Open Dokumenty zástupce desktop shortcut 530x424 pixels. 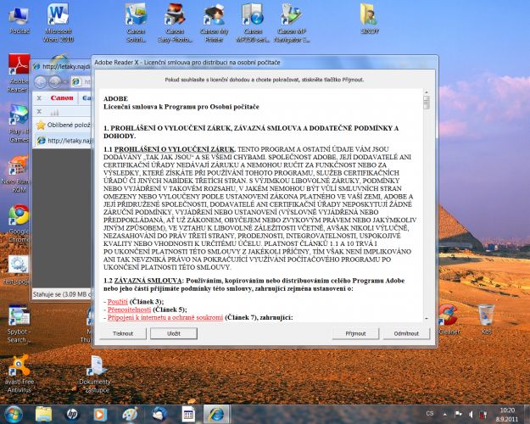[97, 374]
